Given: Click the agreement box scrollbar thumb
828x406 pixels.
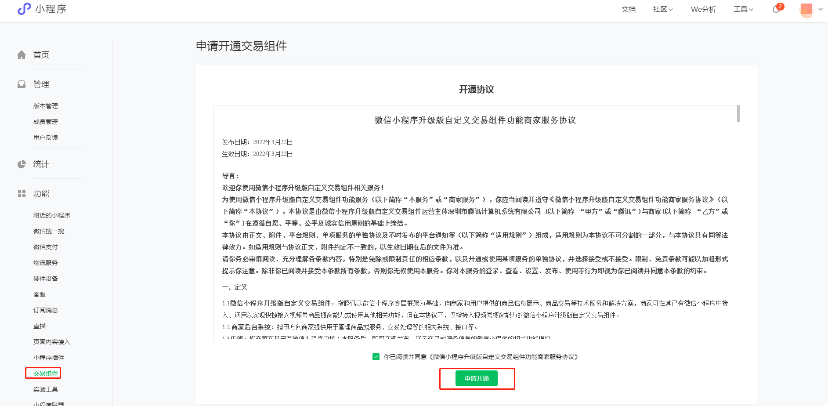Looking at the screenshot, I should [x=738, y=114].
